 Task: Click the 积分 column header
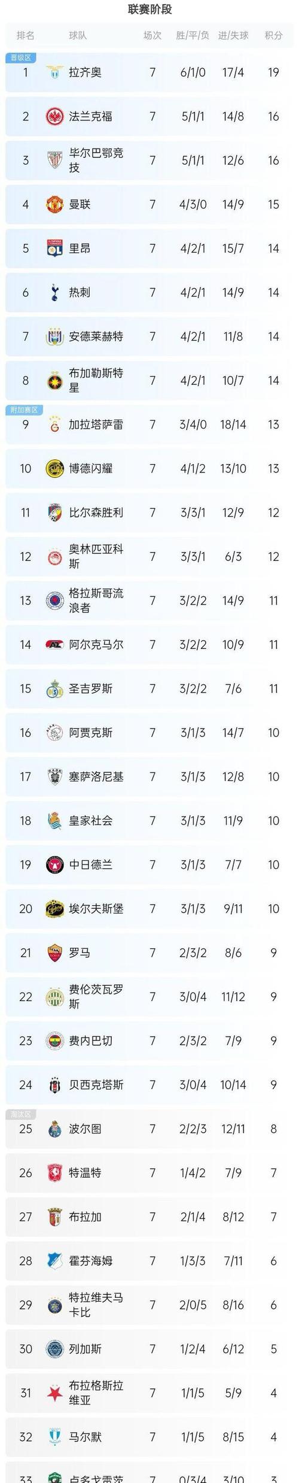click(274, 35)
